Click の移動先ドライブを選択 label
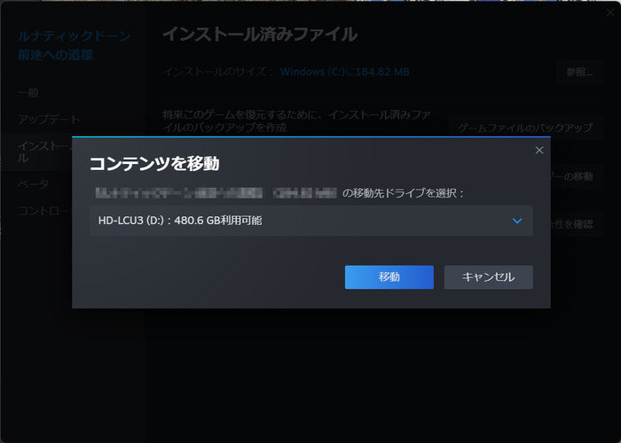621x443 pixels. click(x=403, y=193)
